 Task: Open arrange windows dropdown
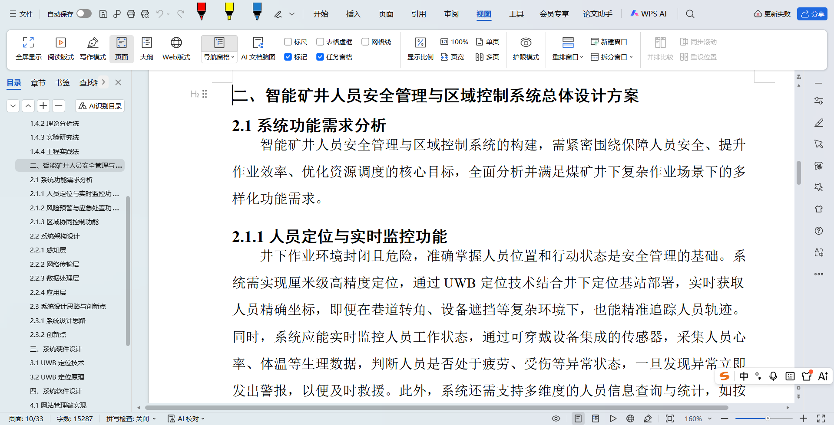[x=568, y=57]
